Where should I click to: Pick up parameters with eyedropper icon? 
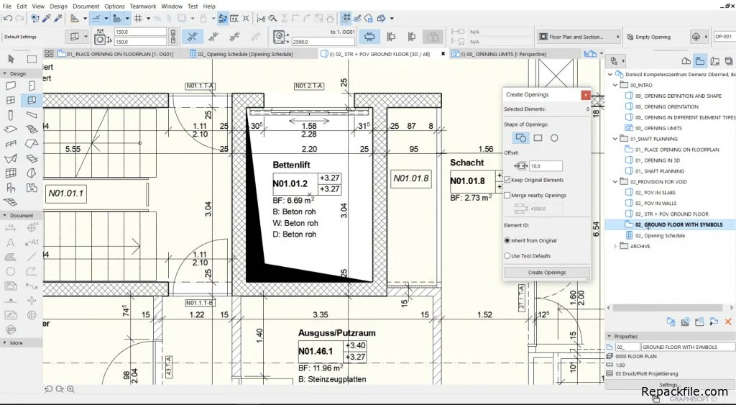point(47,18)
